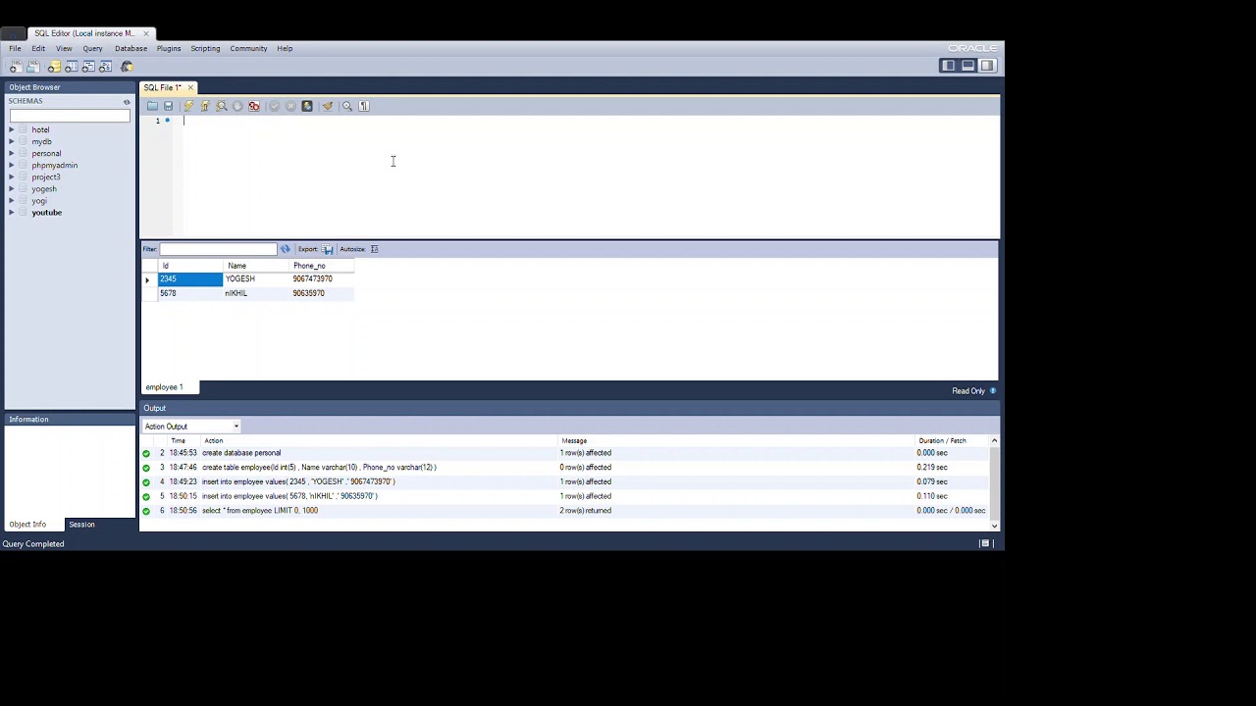The width and height of the screenshot is (1256, 706).
Task: Open the find magnifier in editor toolbar
Action: click(347, 106)
